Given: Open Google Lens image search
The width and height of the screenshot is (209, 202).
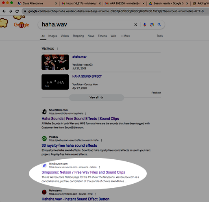Looking at the screenshot, I should click(152, 25).
